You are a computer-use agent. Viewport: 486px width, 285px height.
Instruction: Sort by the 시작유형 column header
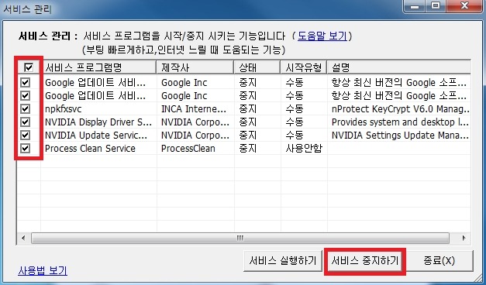tap(304, 67)
